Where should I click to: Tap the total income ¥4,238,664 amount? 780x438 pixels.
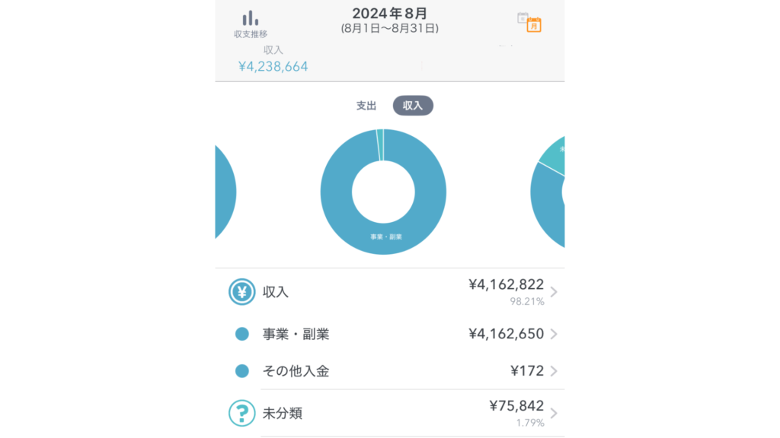pos(273,67)
